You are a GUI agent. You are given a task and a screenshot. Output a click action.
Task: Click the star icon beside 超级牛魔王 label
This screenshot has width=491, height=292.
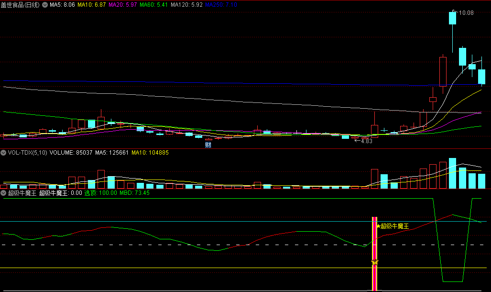tap(378, 226)
